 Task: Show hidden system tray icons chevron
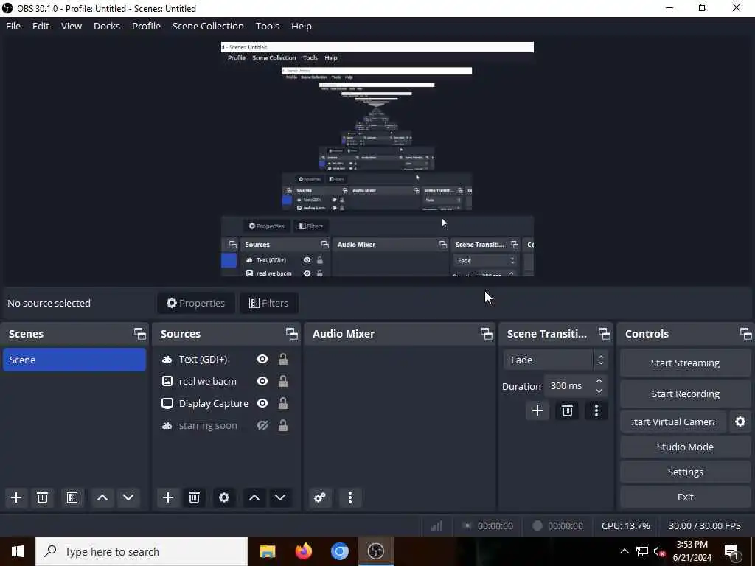(624, 551)
